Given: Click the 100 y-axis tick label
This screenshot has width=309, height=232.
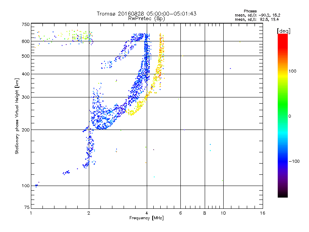Looking at the screenshot, I should click(x=26, y=186).
